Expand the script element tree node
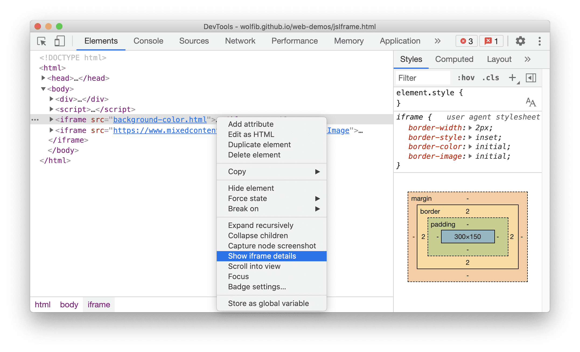 point(50,109)
